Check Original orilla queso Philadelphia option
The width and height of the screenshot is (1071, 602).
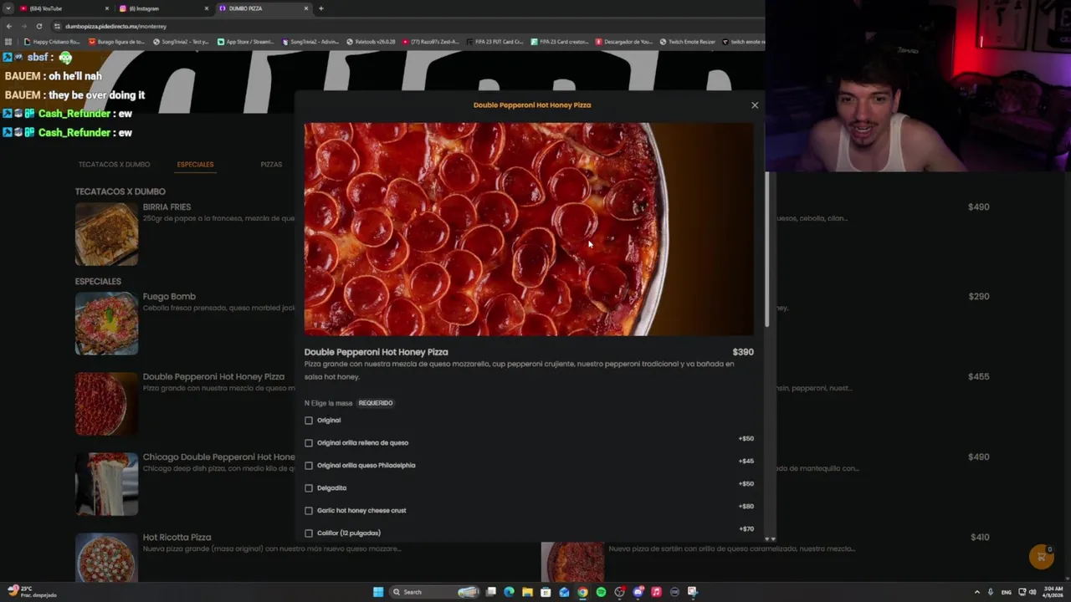point(309,466)
